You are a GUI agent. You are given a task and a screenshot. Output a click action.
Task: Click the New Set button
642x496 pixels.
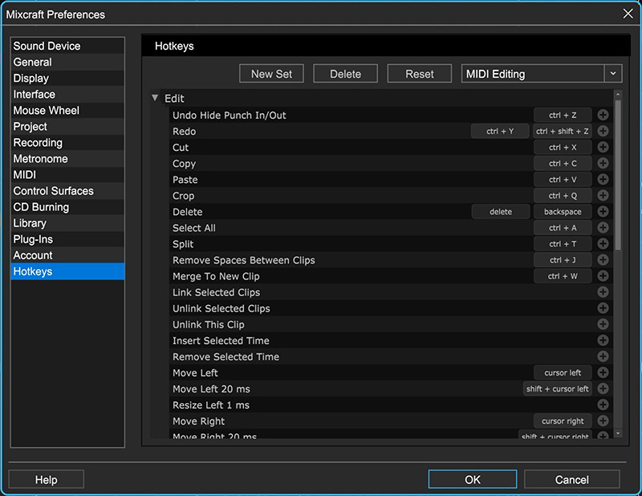[x=271, y=74]
